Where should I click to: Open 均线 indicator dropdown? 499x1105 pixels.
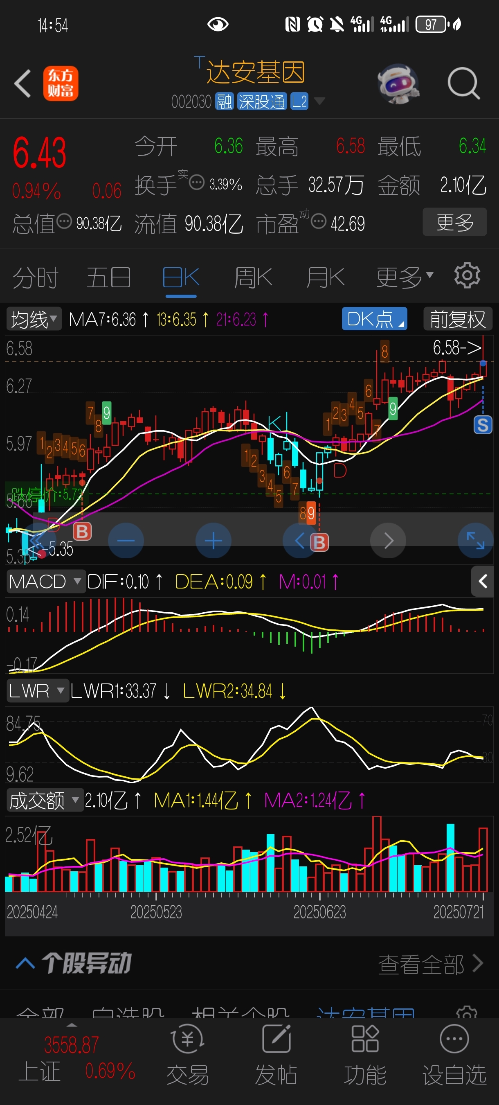34,319
